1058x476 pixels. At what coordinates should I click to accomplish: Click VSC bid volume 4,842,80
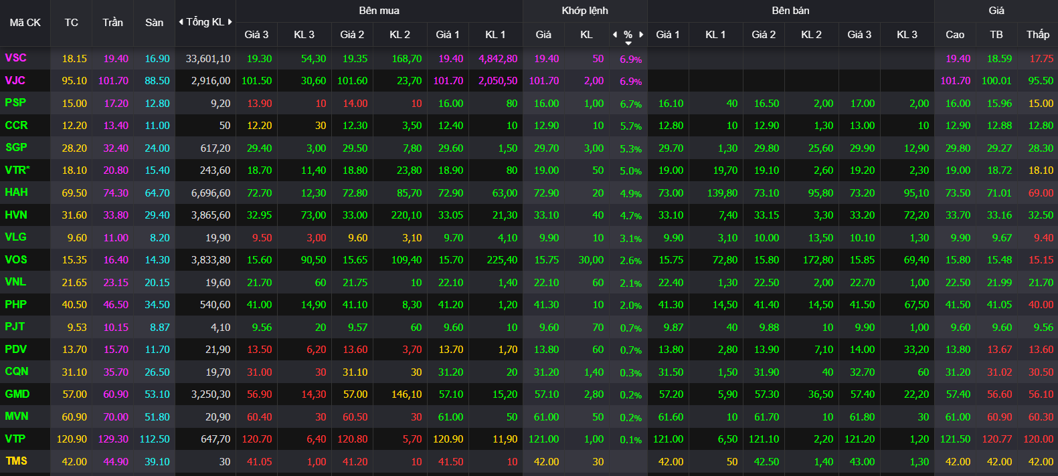498,59
